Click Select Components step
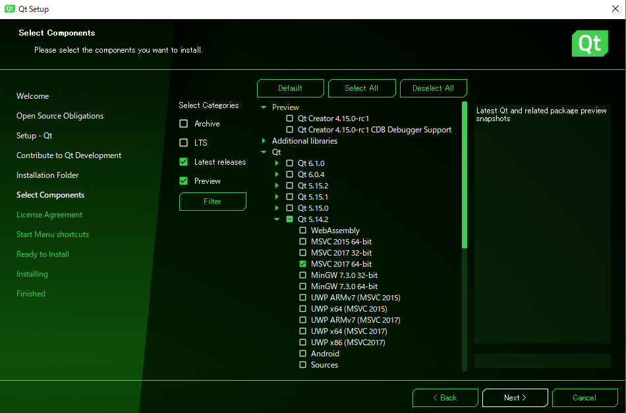Viewport: 626px width, 413px height. [50, 195]
